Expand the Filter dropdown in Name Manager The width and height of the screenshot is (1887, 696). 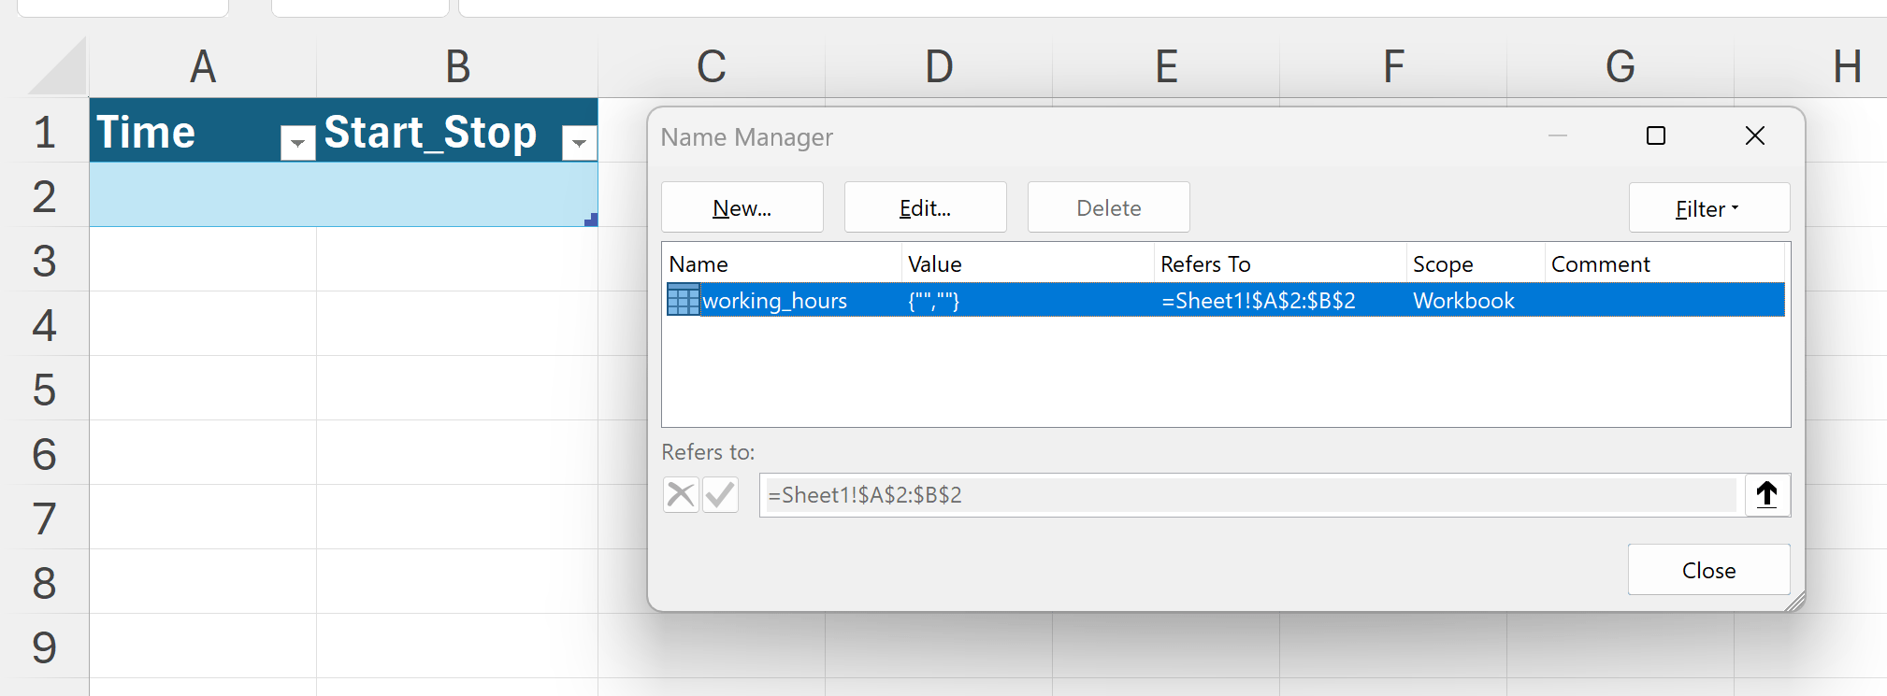click(x=1709, y=207)
